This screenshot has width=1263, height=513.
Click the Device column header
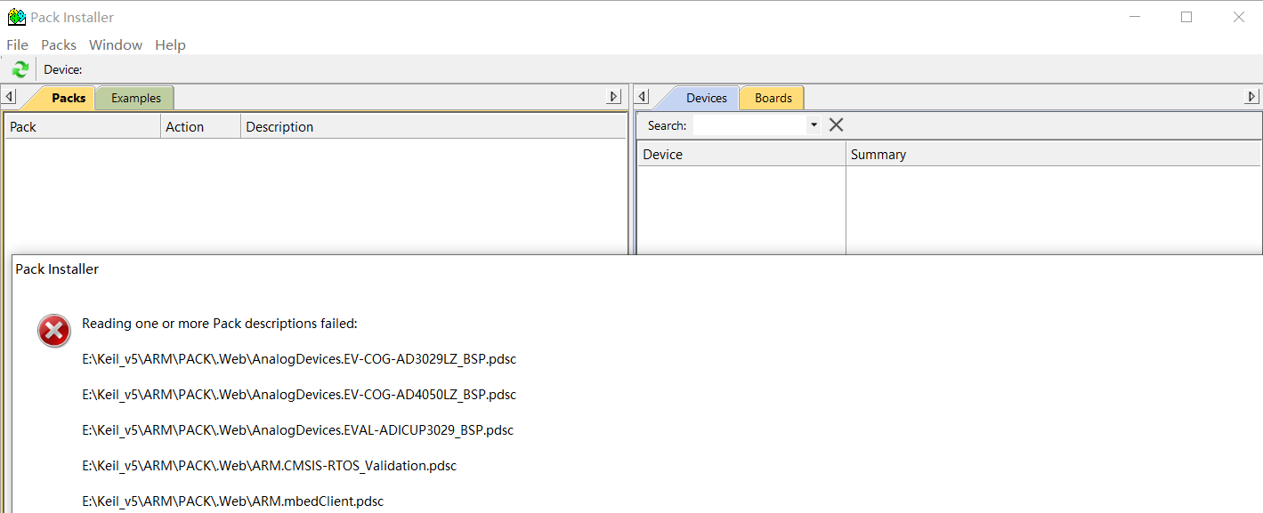[x=741, y=154]
